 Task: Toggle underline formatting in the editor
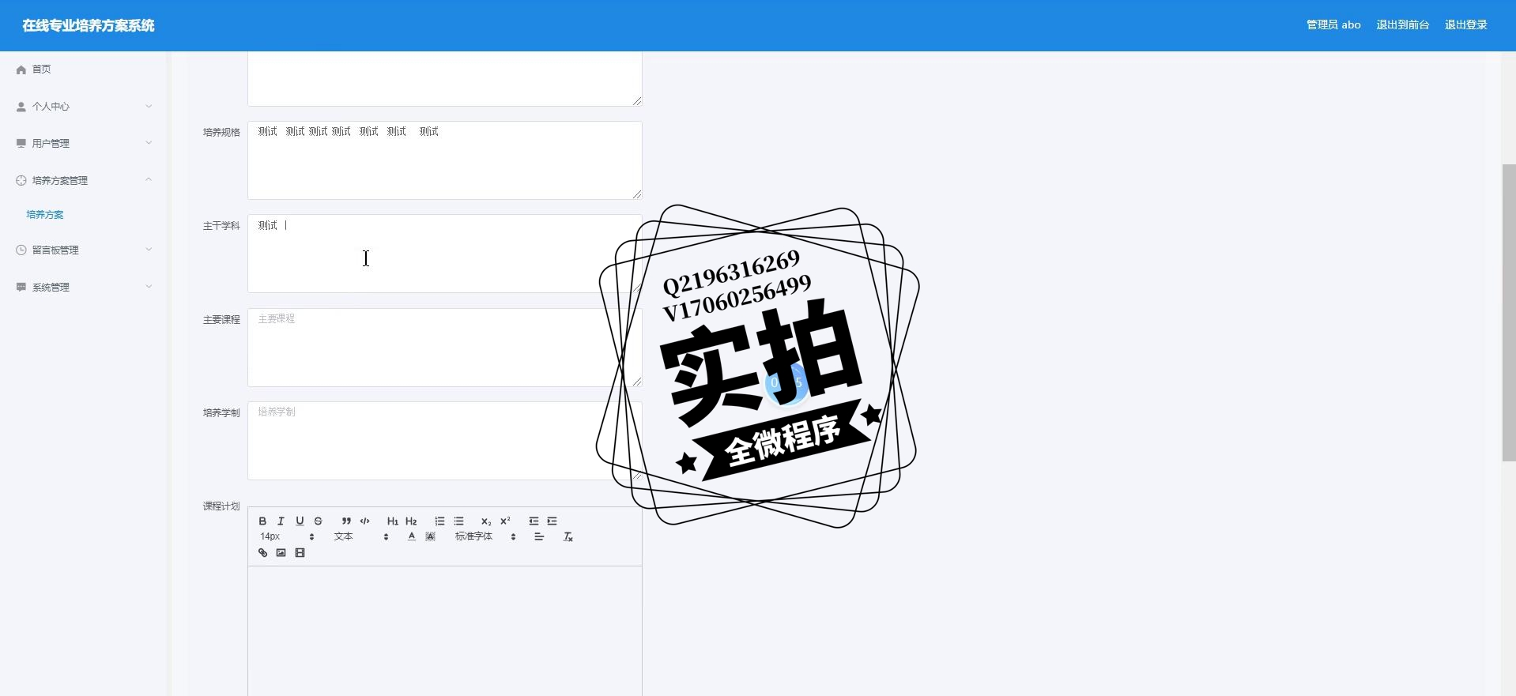click(x=300, y=521)
